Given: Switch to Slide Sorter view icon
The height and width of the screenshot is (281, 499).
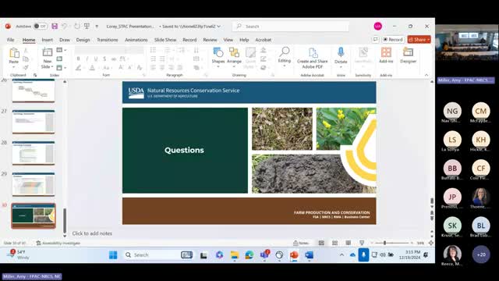Looking at the screenshot, I should tap(334, 243).
